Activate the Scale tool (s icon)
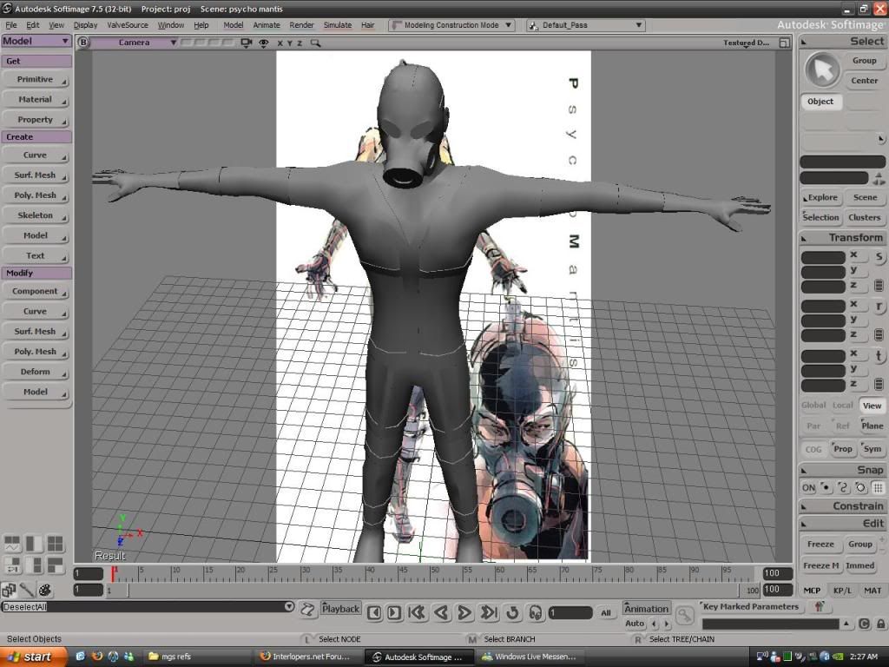 [879, 257]
